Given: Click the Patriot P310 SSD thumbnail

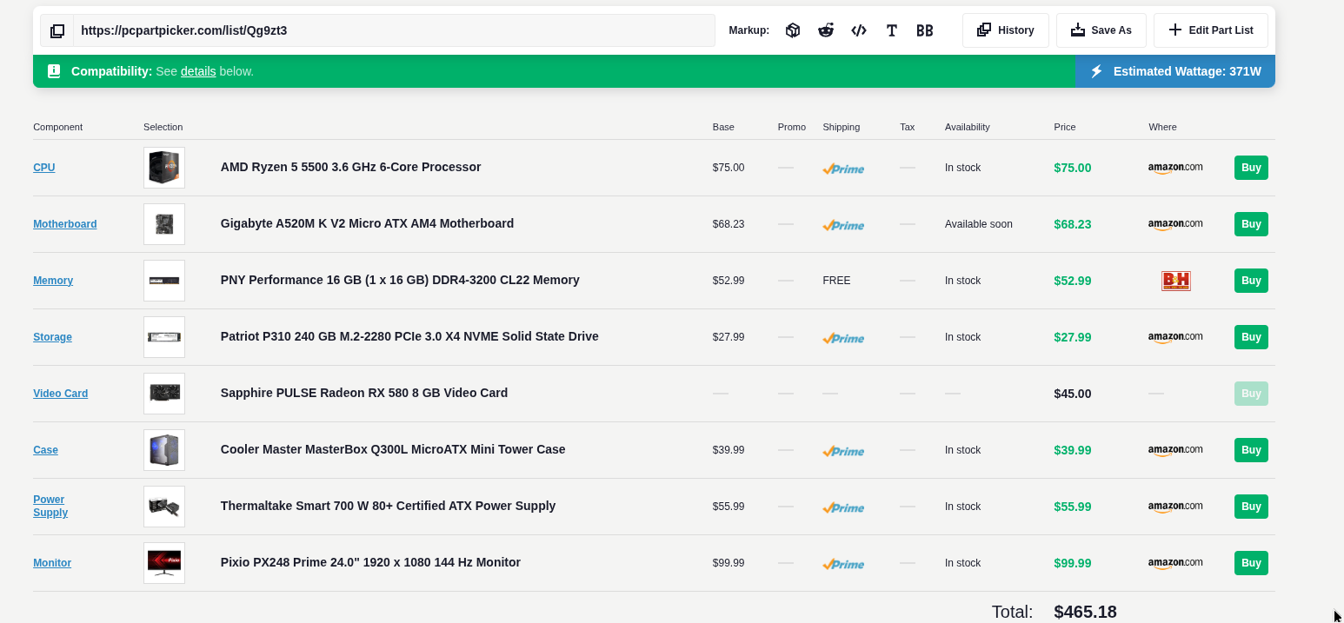Looking at the screenshot, I should pos(164,337).
